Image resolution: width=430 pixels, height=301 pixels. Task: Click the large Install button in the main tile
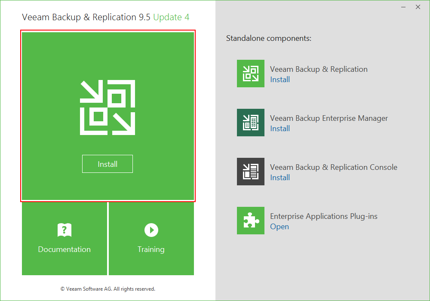pyautogui.click(x=107, y=164)
